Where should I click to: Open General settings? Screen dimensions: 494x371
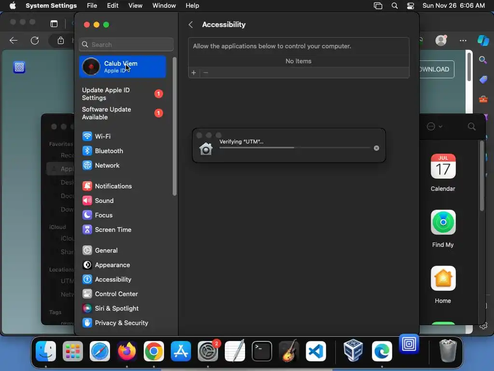pyautogui.click(x=100, y=251)
